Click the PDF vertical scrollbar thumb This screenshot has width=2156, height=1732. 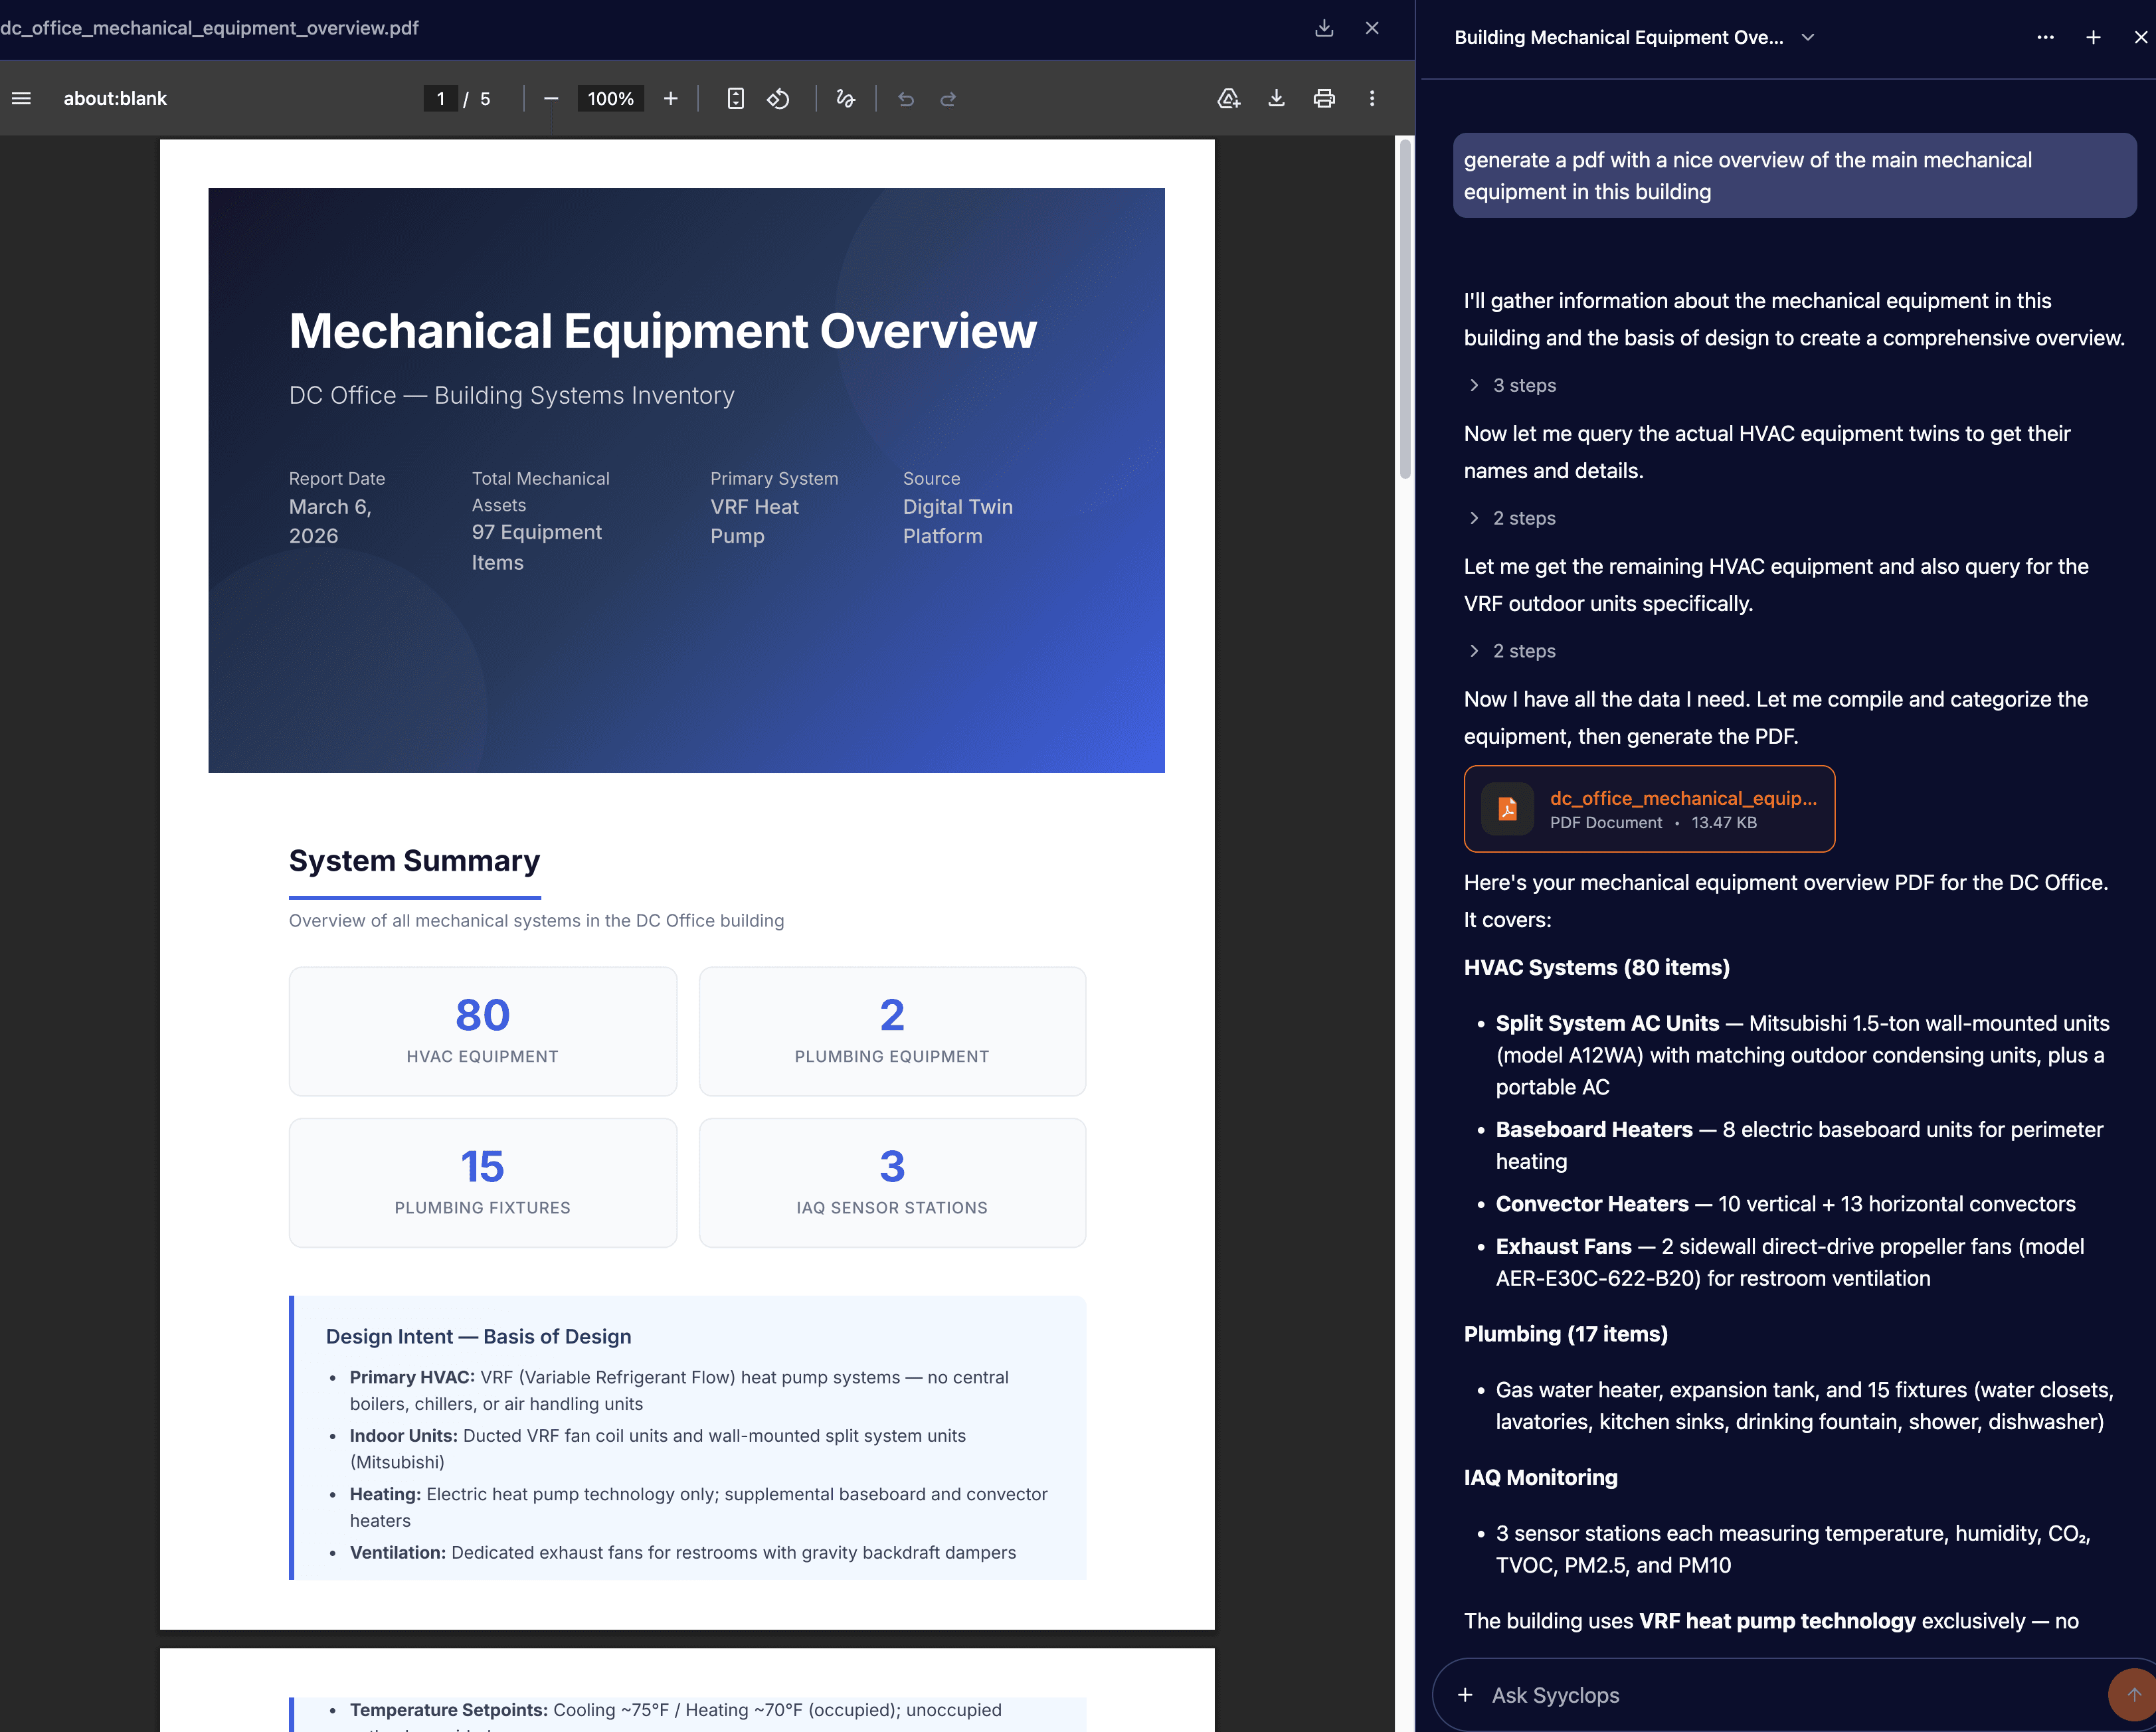coord(1405,310)
